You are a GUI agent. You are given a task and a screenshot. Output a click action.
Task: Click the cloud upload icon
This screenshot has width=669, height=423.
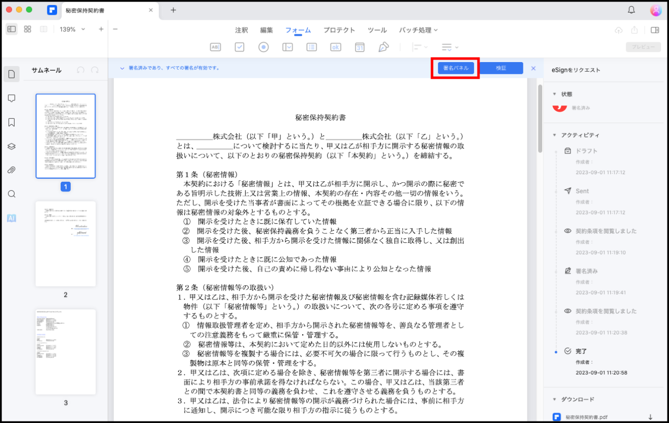[618, 30]
